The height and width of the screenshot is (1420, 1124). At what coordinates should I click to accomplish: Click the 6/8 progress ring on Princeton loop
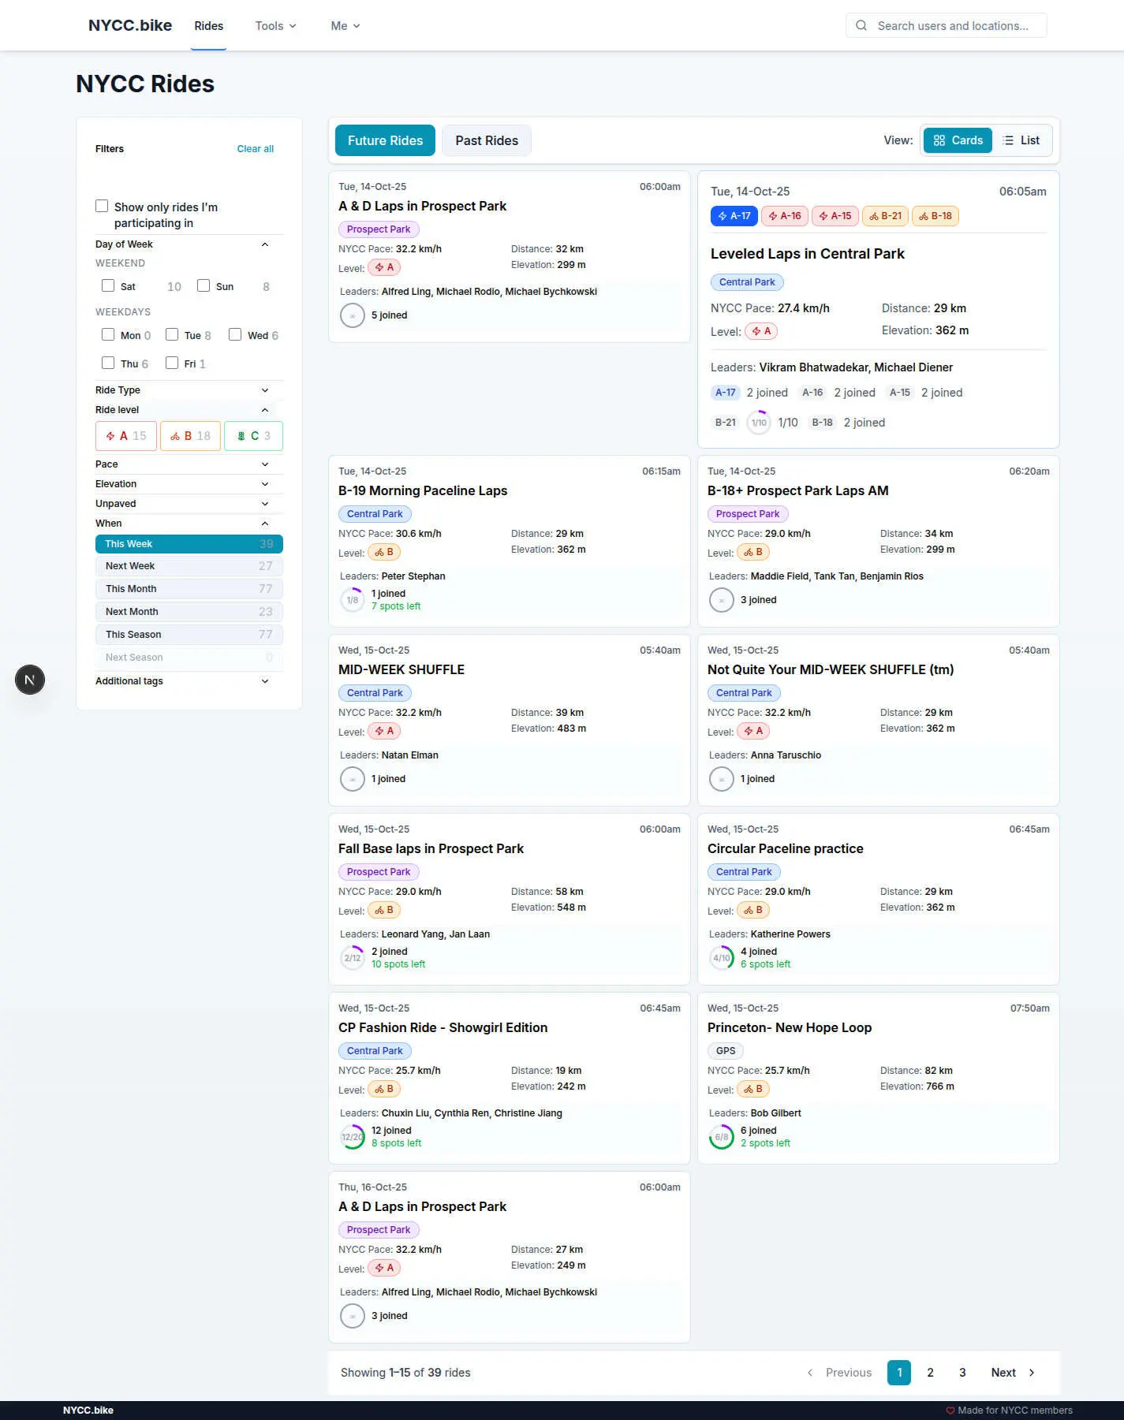pyautogui.click(x=722, y=1137)
